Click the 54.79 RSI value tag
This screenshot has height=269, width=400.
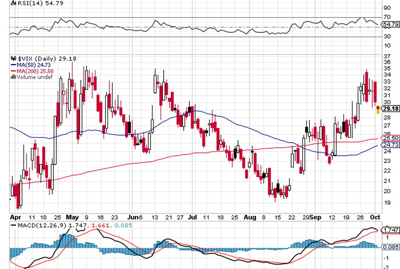point(391,25)
